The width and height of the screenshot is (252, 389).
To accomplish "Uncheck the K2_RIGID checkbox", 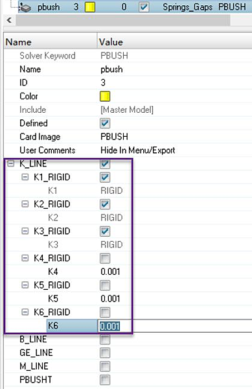I will point(105,204).
